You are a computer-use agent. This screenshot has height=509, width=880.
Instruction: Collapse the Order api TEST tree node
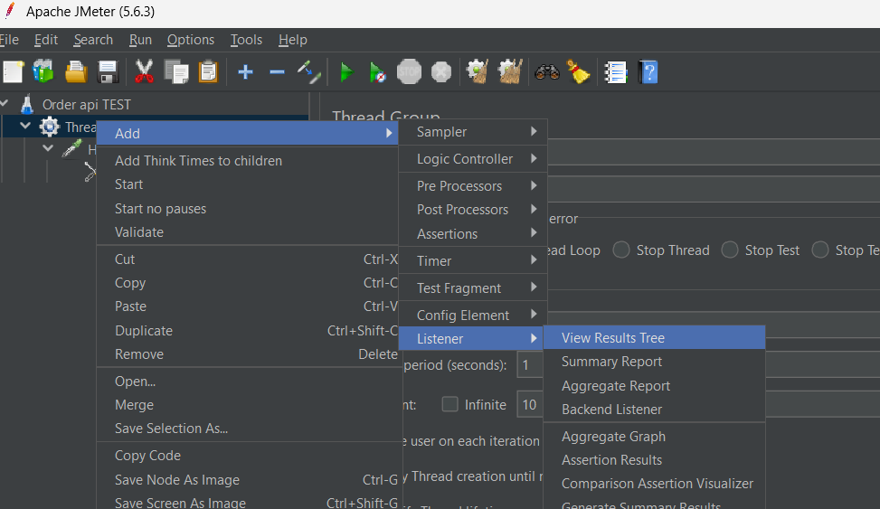click(4, 103)
